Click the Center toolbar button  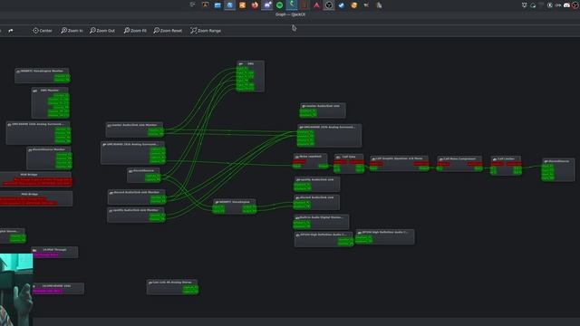click(x=43, y=31)
